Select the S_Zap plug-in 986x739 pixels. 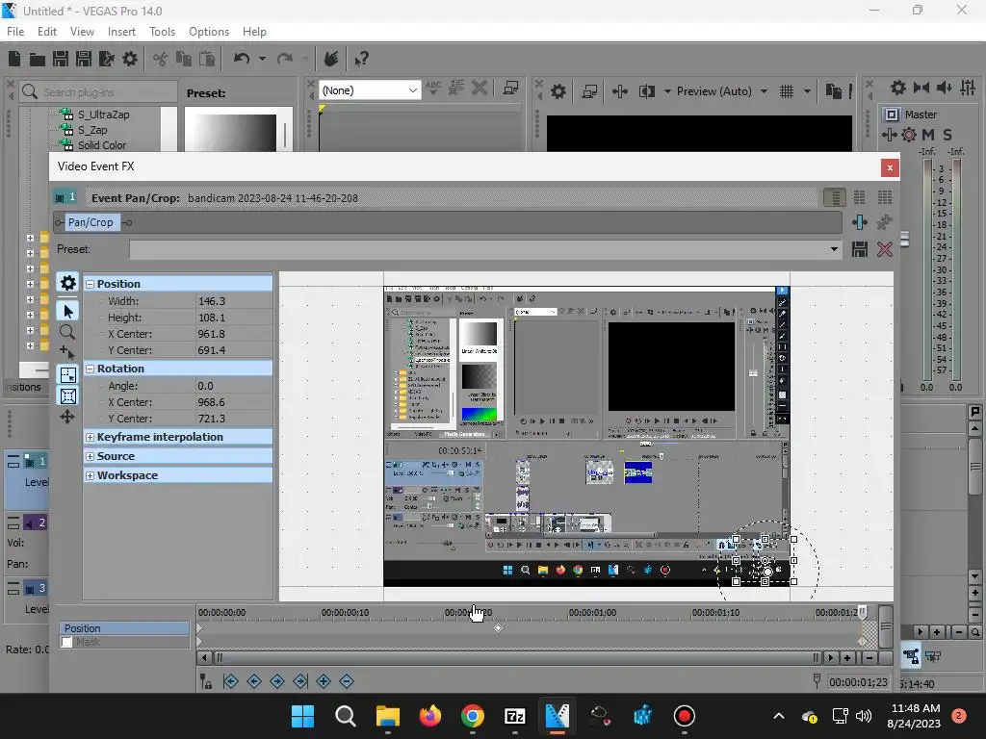[92, 130]
